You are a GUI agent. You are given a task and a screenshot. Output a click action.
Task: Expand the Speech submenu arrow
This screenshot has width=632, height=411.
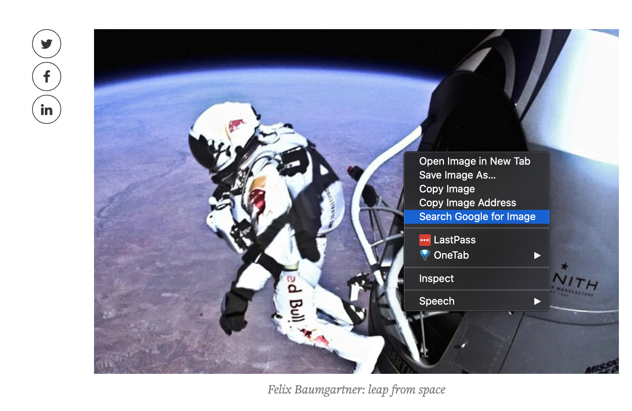537,301
